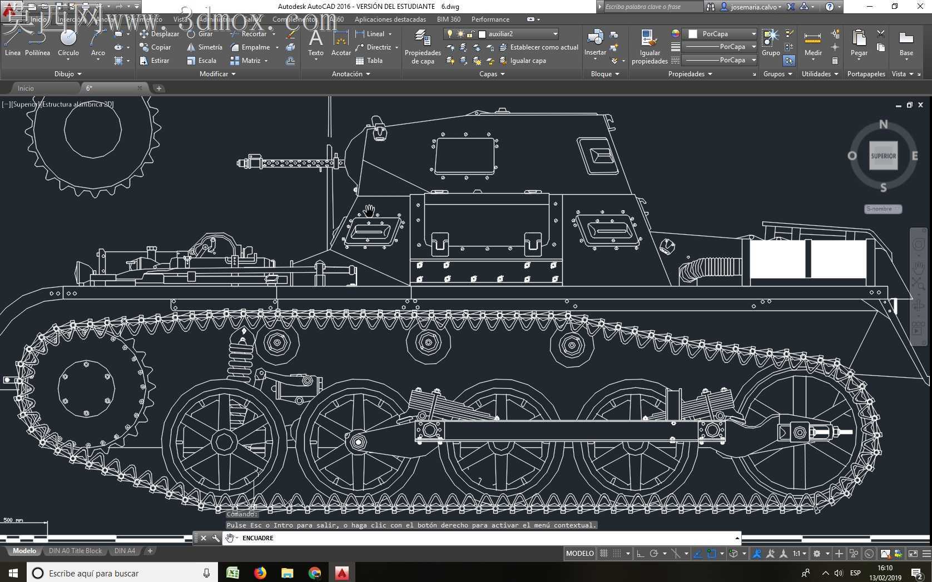This screenshot has height=582, width=932.
Task: Toggle MODELO space button in status bar
Action: coord(579,553)
